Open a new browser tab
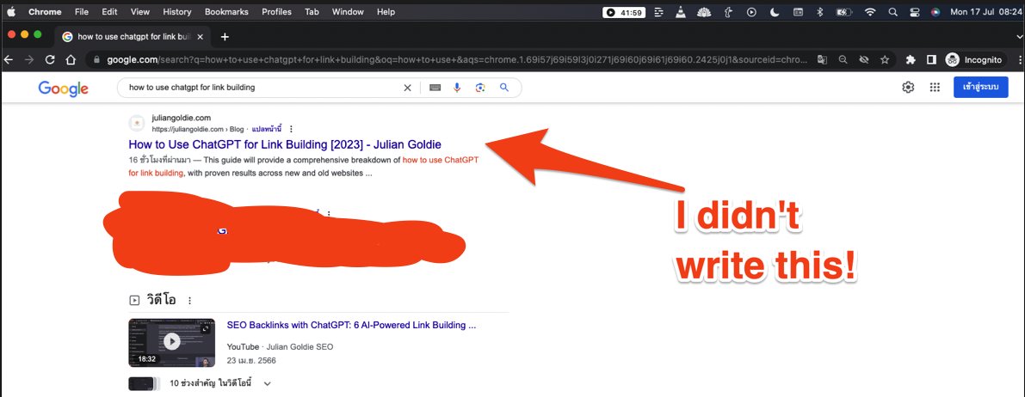Image resolution: width=1025 pixels, height=397 pixels. pos(225,37)
